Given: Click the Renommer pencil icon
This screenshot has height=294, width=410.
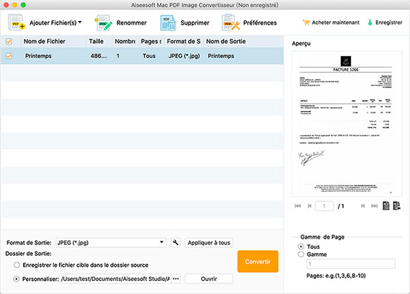Looking at the screenshot, I should tap(104, 23).
